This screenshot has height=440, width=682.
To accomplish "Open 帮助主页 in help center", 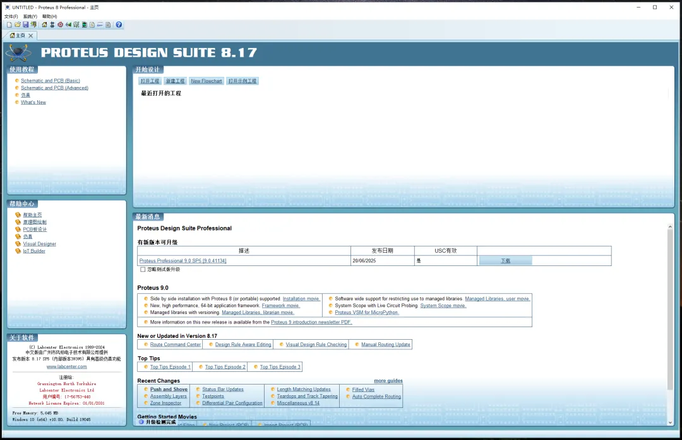I will point(32,215).
